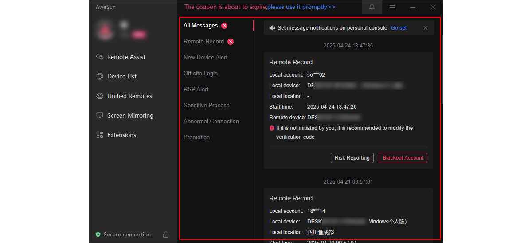Click the Blackout Account button
532x243 pixels.
[403, 158]
